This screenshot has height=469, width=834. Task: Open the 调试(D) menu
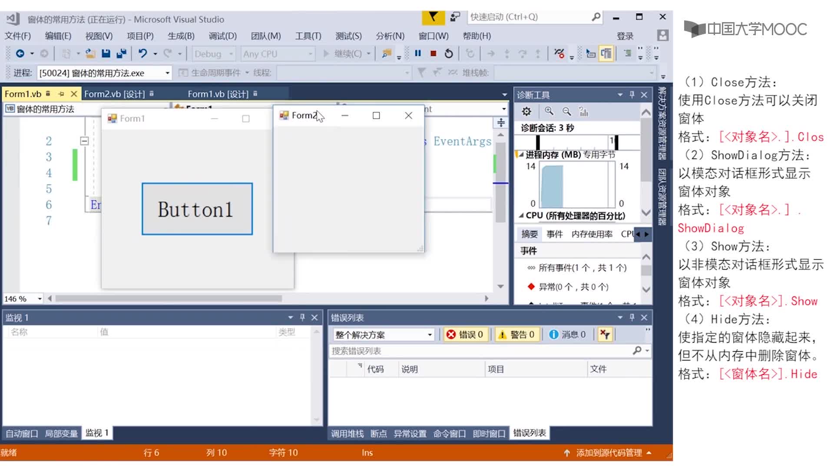click(223, 36)
